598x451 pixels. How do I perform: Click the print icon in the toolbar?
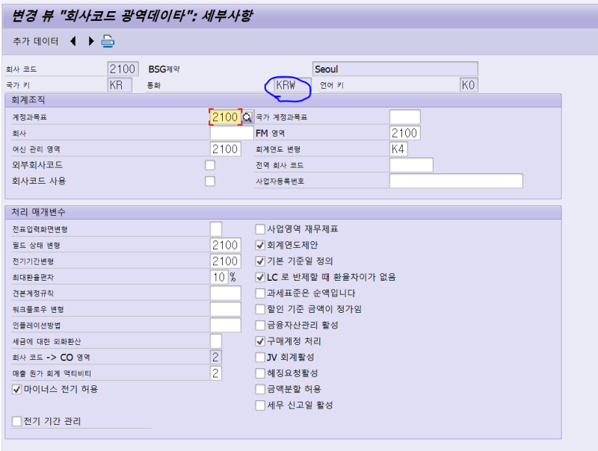click(x=108, y=43)
